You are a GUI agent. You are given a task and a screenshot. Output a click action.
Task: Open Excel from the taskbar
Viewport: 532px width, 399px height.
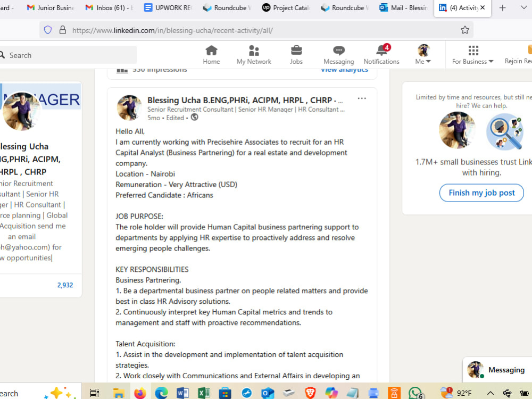tap(204, 393)
